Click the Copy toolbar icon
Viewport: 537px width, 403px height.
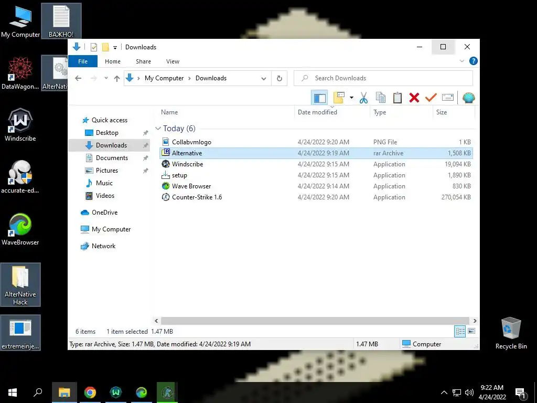point(381,98)
